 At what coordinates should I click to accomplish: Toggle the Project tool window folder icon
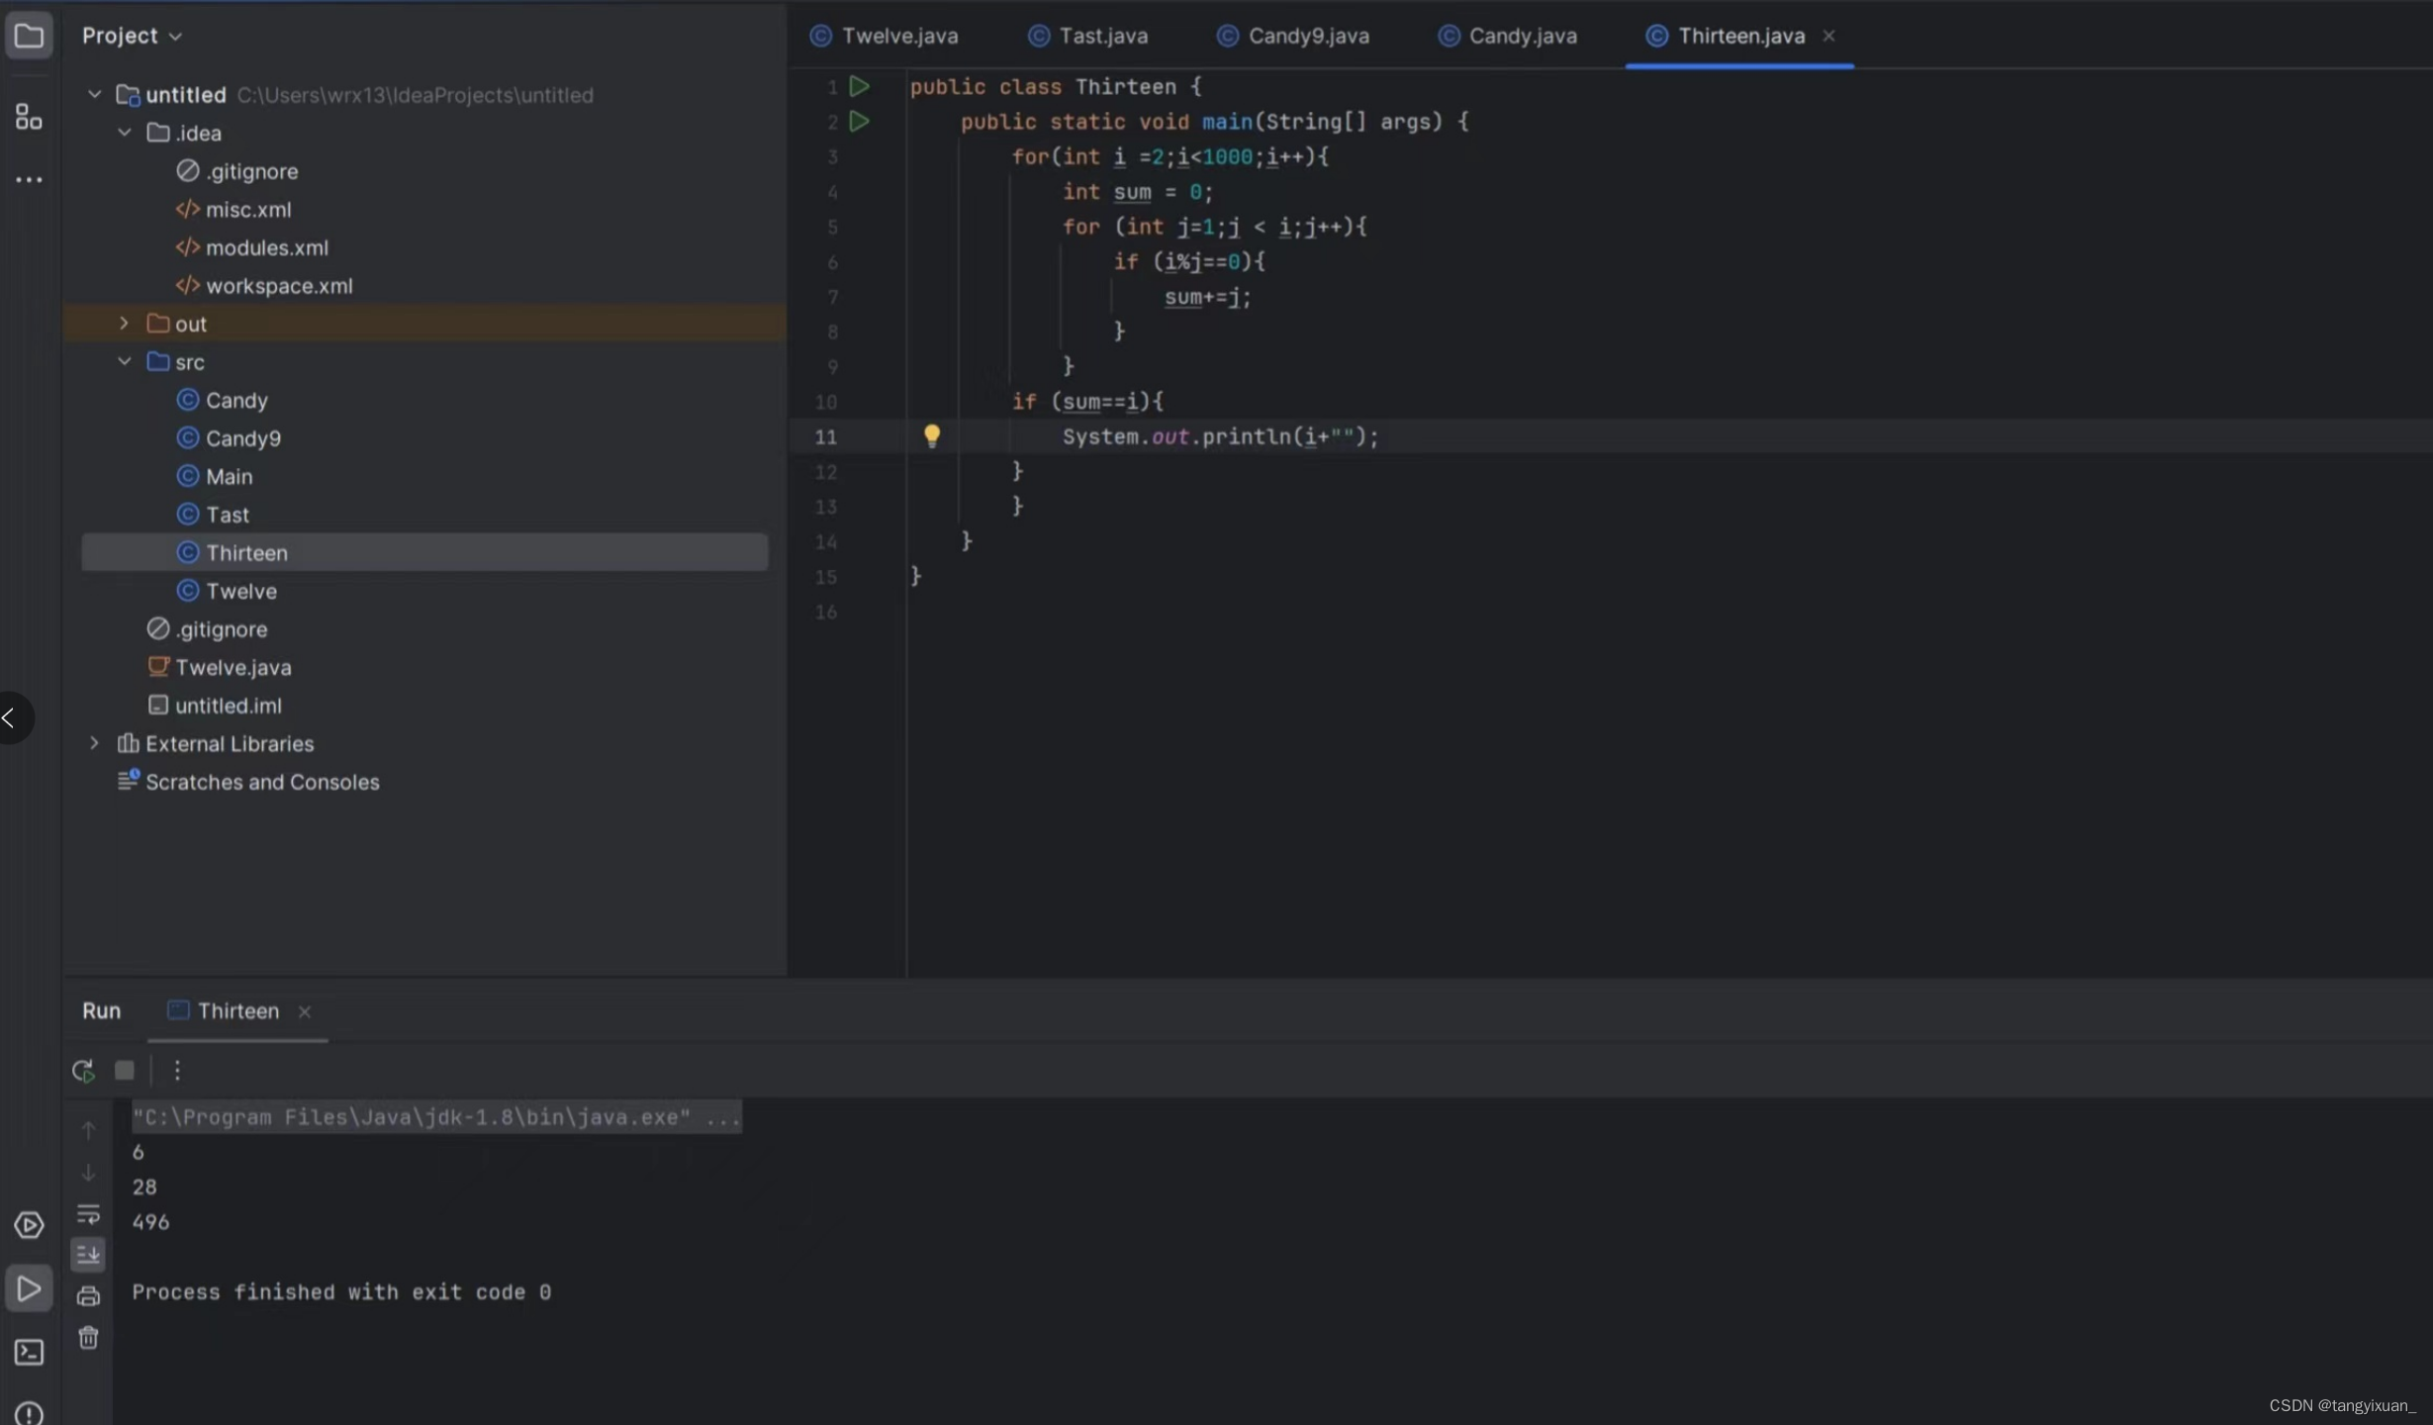[29, 36]
